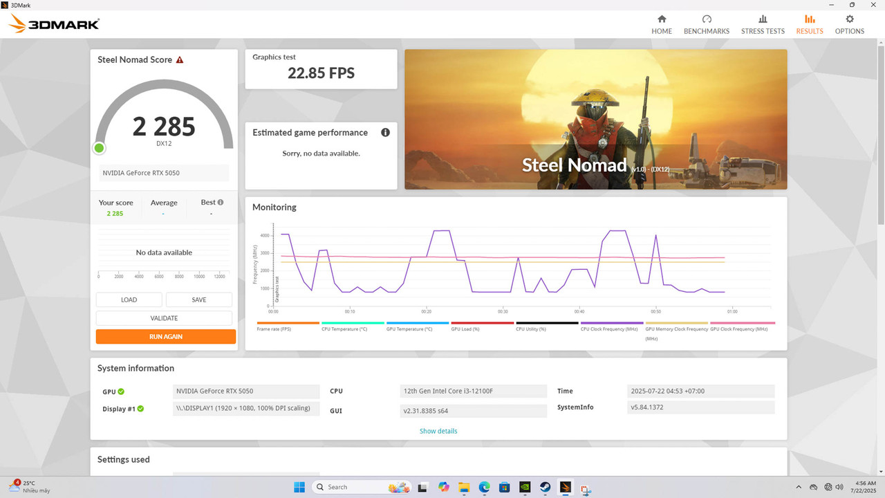Click the GPU name field in System information
The image size is (885, 498).
246,391
